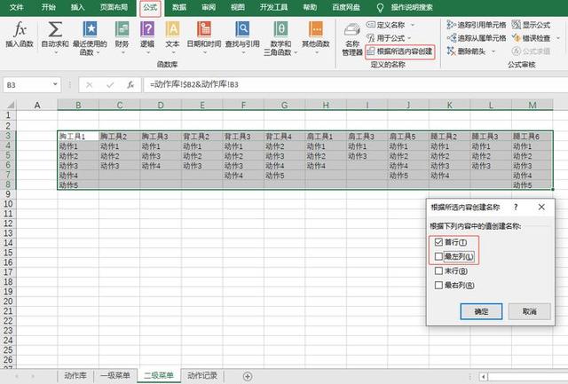Switch to the 动作库 sheet tab
Image resolution: width=568 pixels, height=384 pixels.
[75, 375]
